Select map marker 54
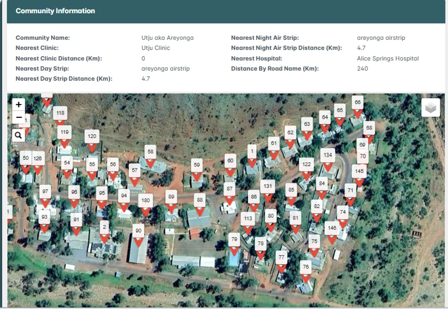Image resolution: width=448 pixels, height=309 pixels. pos(67,167)
